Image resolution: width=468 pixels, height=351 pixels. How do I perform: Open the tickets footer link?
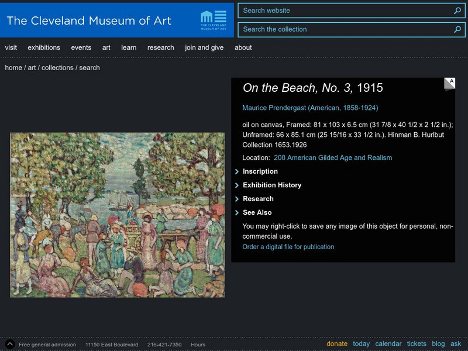tap(417, 344)
